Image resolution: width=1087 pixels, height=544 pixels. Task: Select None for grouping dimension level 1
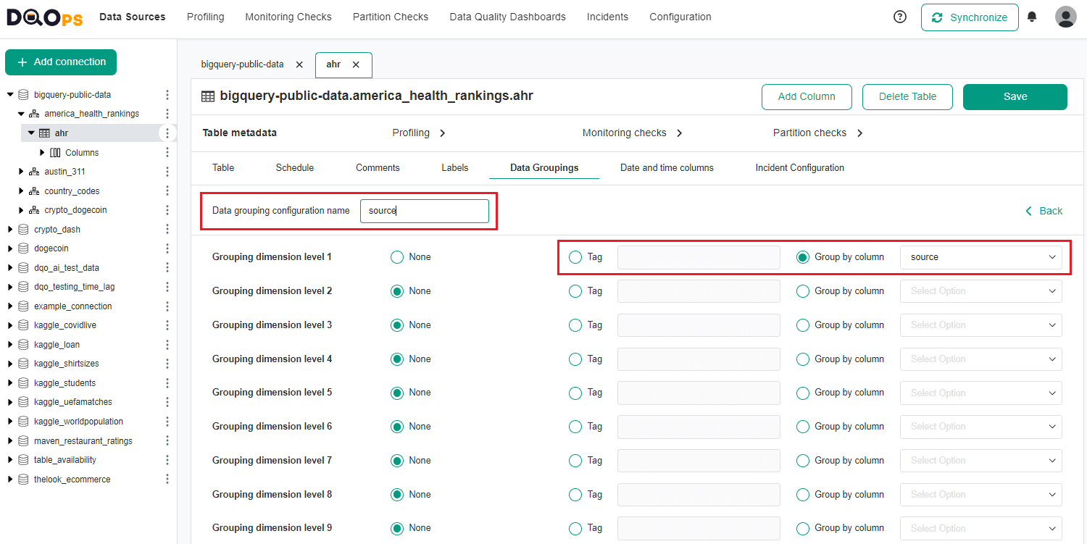pos(397,257)
